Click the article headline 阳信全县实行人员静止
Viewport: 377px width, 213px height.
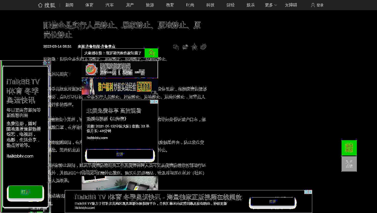pos(122,30)
